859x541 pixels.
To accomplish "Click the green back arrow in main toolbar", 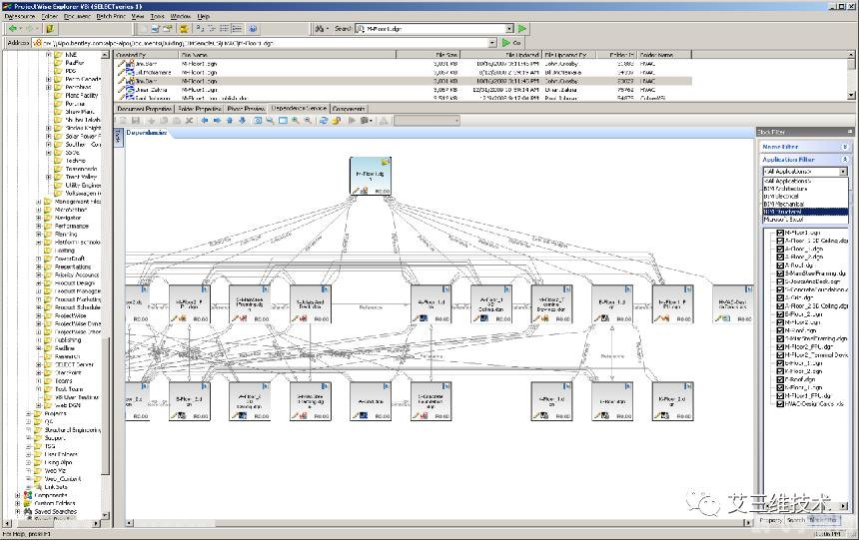I will click(12, 29).
